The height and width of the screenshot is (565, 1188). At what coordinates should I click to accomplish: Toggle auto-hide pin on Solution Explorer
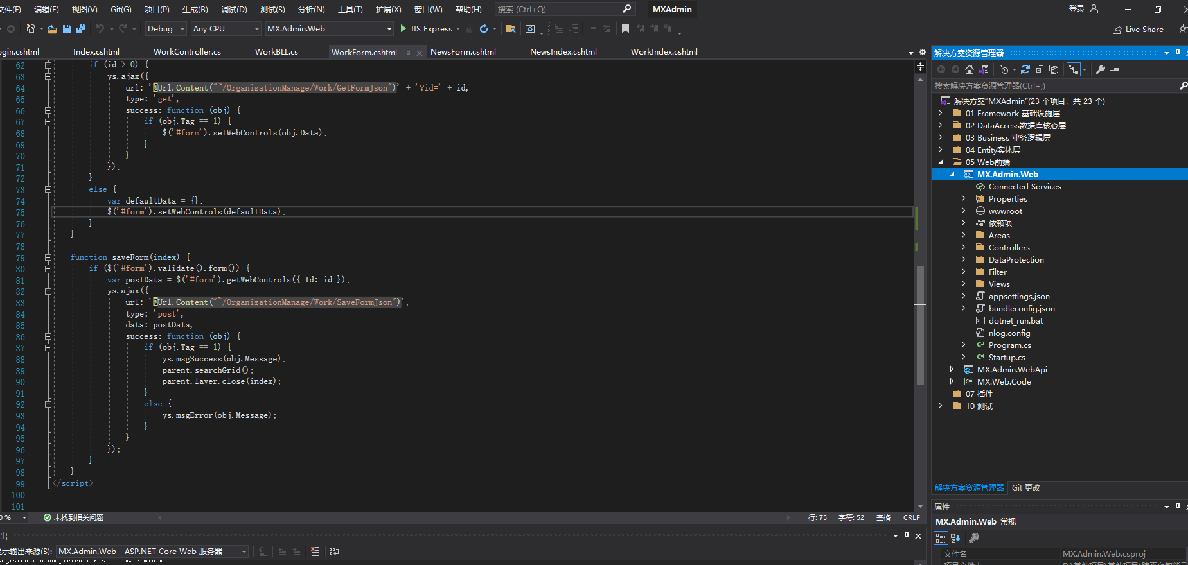[x=1178, y=53]
